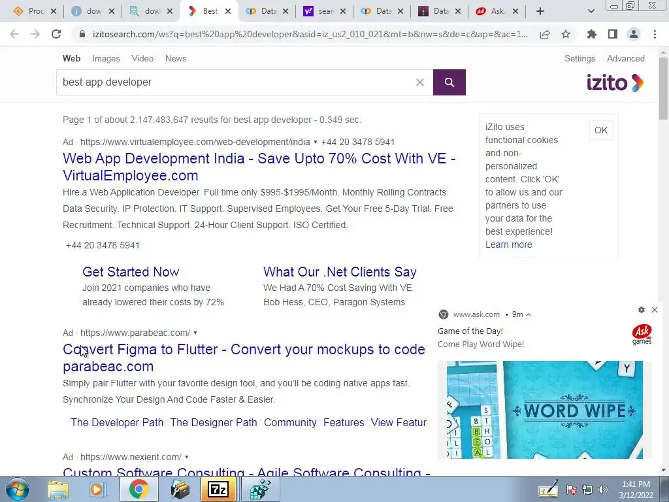
Task: Open The Developer Path sitelink
Action: 117,423
